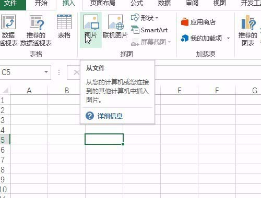The height and width of the screenshot is (198, 261).
Task: Select row 7 header
Action: (5, 159)
